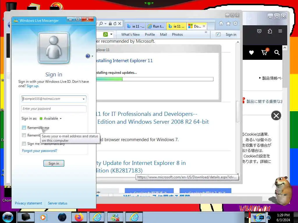Open IE Tools gear icon
Screen dimensions: 298x223
[x=235, y=23]
